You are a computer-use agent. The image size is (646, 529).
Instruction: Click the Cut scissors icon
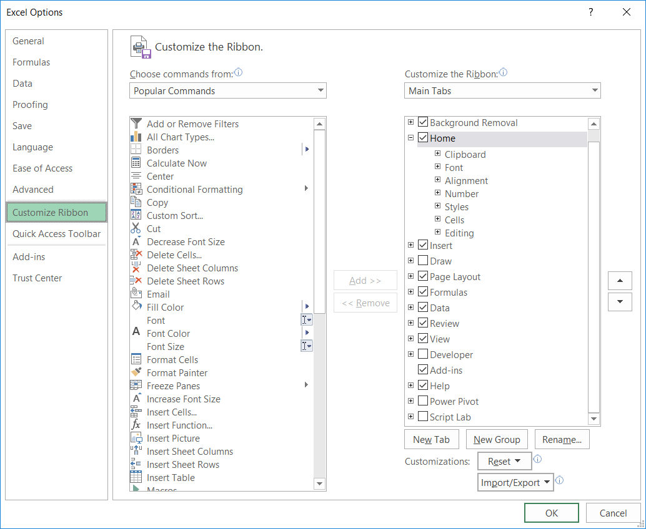[136, 228]
